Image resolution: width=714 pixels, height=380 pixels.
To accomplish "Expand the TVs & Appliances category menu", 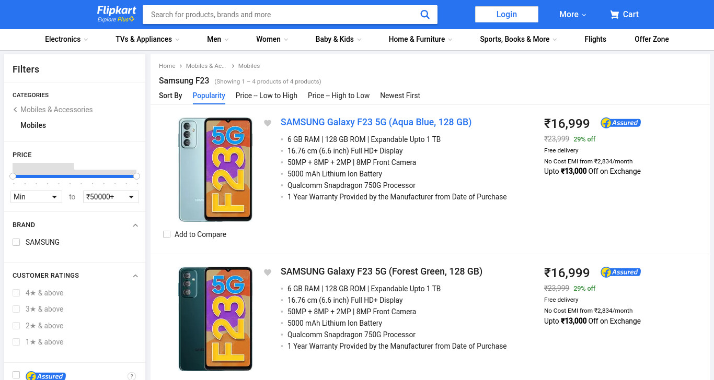I will pos(147,39).
